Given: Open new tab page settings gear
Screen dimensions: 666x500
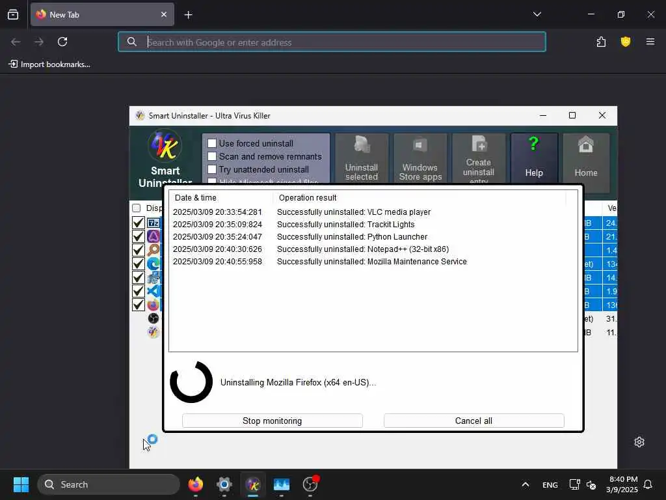Looking at the screenshot, I should coord(639,442).
